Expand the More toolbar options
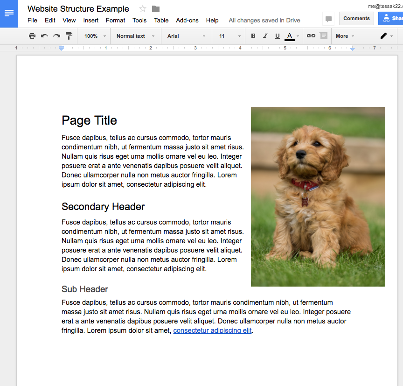The width and height of the screenshot is (403, 386). click(x=345, y=36)
